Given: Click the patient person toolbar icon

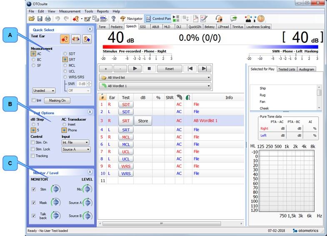Looking at the screenshot, I should [248, 19].
